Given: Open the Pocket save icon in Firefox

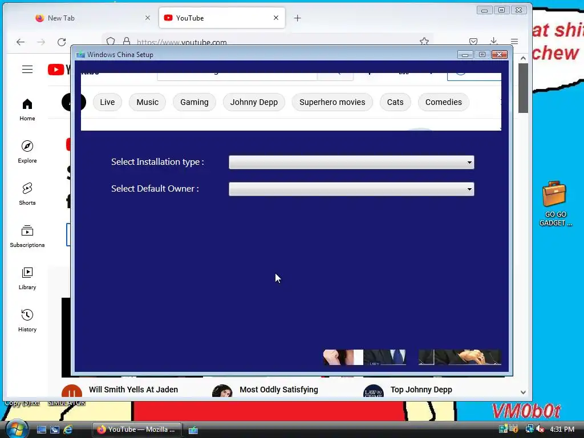Looking at the screenshot, I should tap(473, 41).
